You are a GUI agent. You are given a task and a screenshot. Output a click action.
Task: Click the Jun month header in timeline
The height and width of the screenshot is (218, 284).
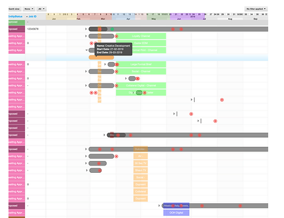click(179, 19)
